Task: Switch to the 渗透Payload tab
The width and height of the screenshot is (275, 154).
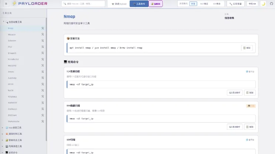Action: point(119,4)
